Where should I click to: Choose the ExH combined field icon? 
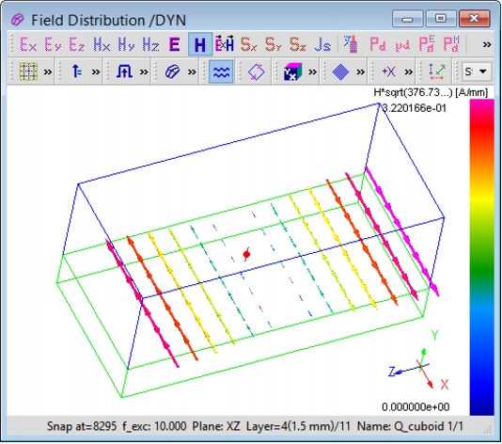coord(225,44)
